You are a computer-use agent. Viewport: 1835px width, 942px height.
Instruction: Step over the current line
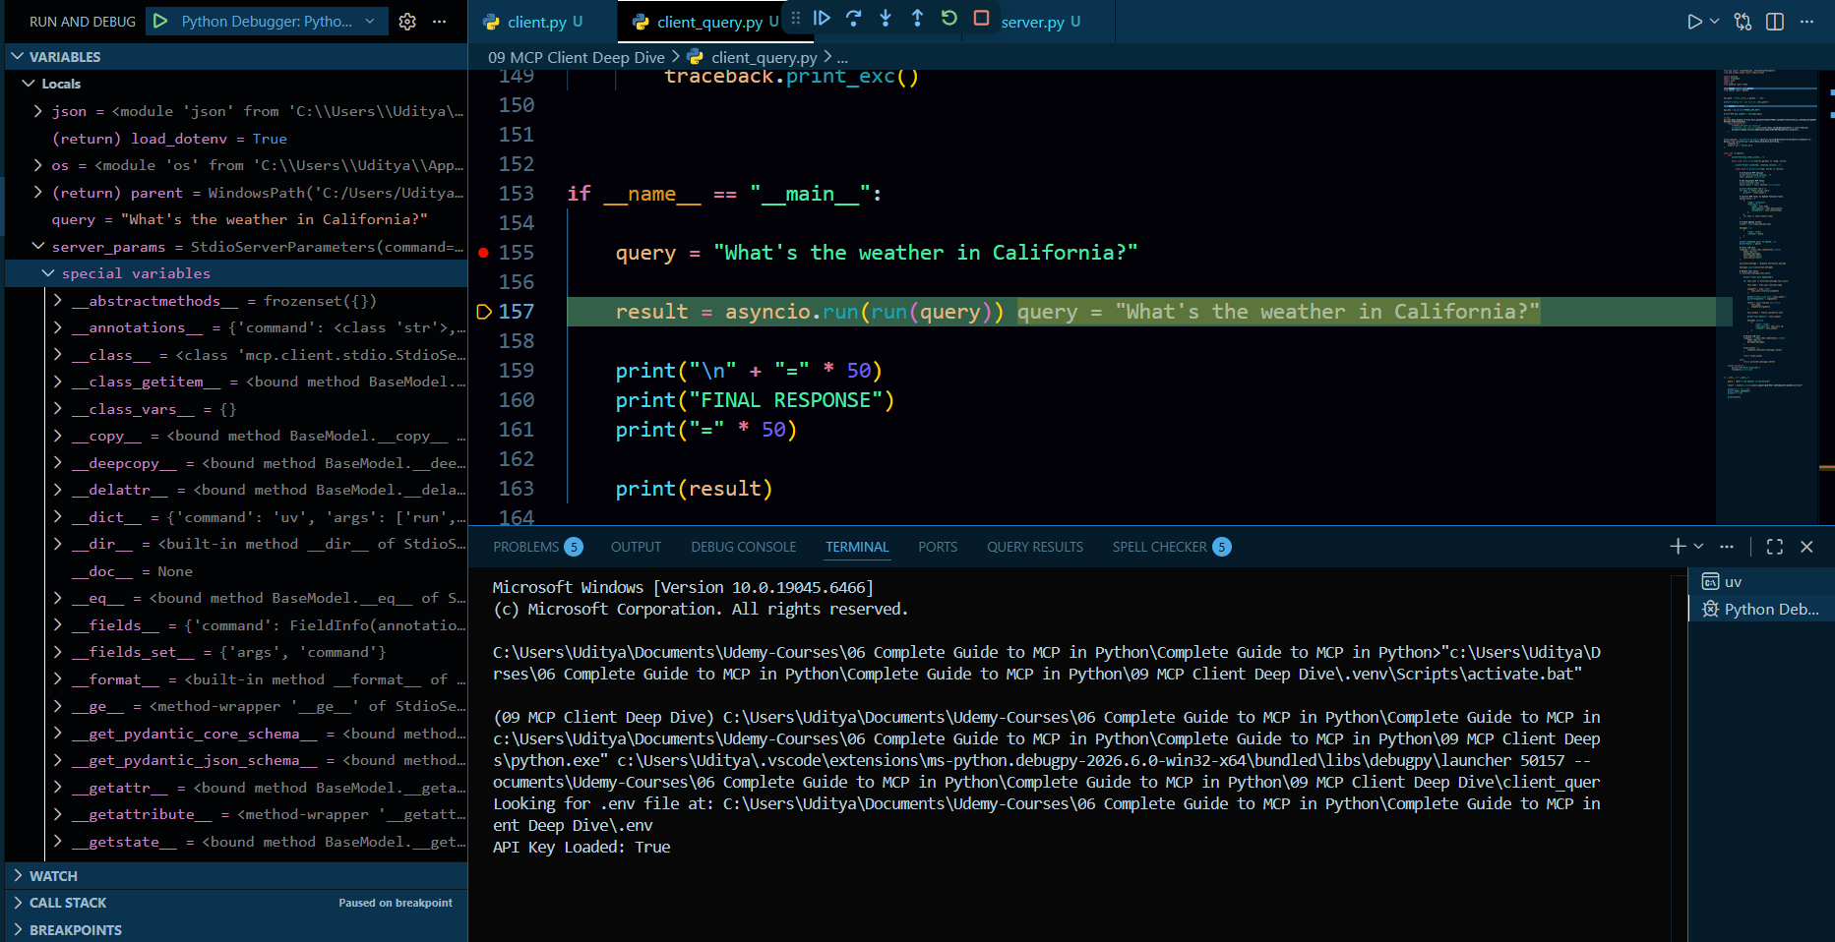[x=854, y=18]
